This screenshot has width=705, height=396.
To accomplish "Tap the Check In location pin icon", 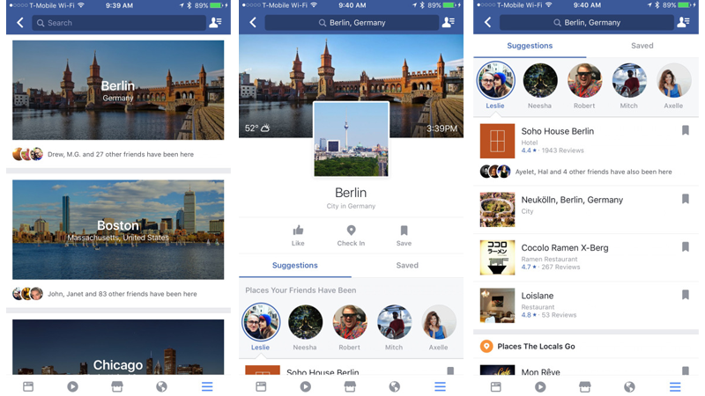I will (x=351, y=231).
